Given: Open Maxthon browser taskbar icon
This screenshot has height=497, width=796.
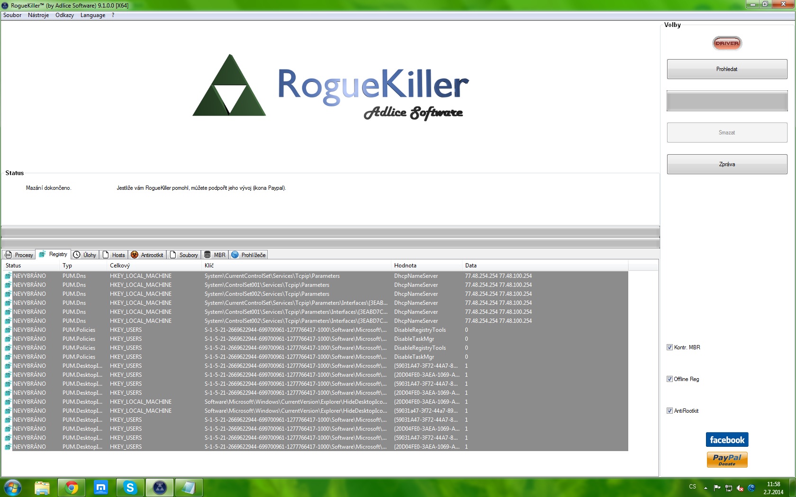Looking at the screenshot, I should pyautogui.click(x=101, y=488).
